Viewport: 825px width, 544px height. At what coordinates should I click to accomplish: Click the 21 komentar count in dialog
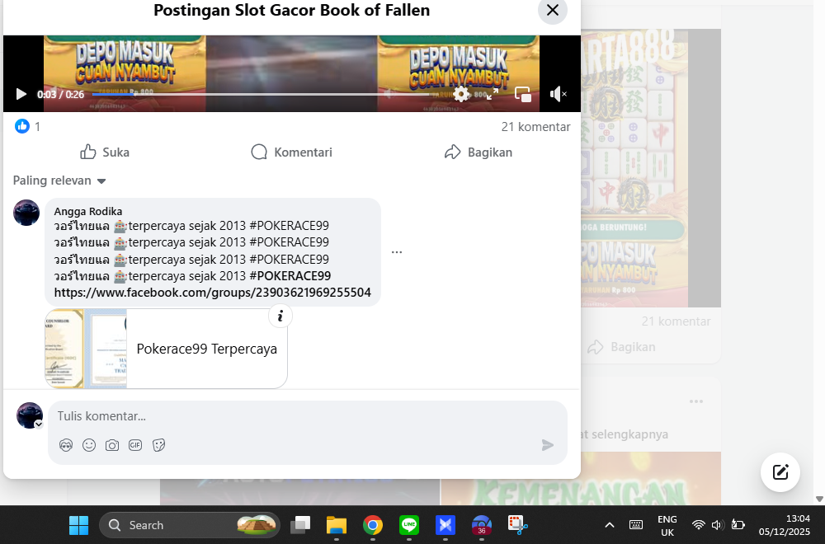click(x=535, y=127)
